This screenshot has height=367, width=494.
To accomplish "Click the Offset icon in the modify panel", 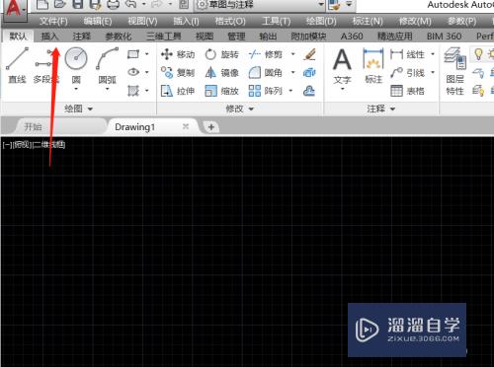I will pos(309,91).
